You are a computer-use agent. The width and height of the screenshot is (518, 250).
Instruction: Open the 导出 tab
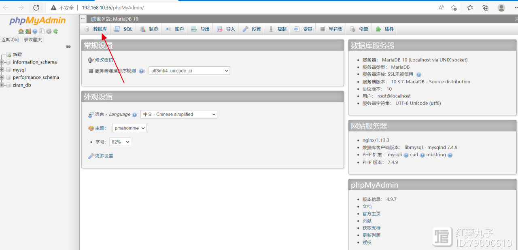coord(200,29)
